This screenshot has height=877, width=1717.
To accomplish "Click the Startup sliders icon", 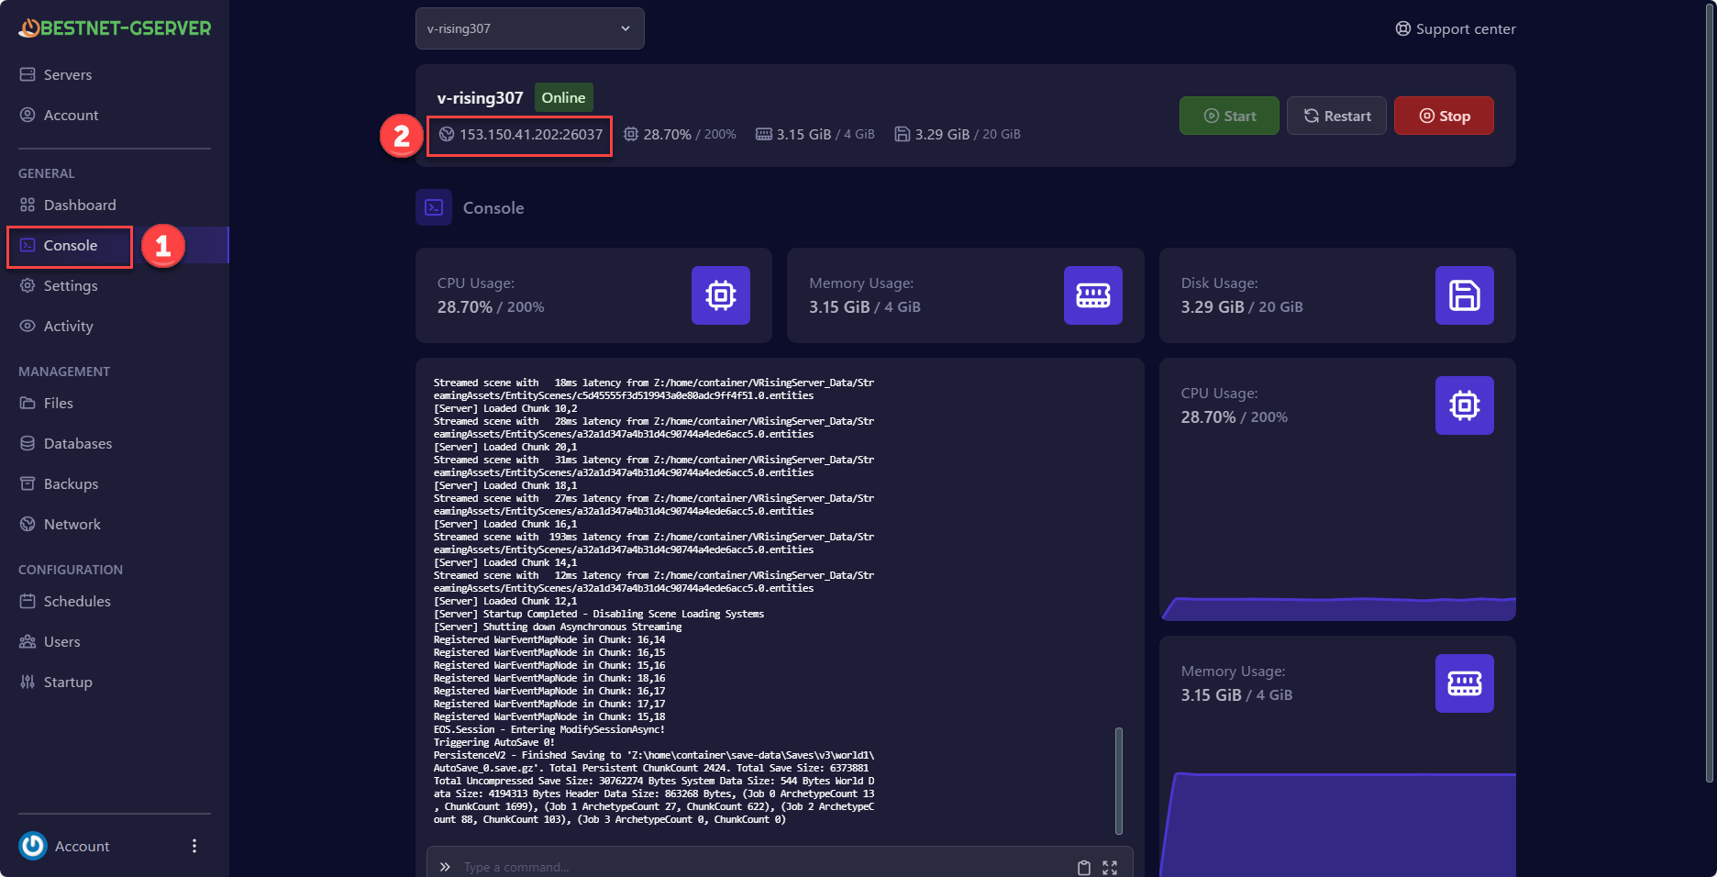I will coord(28,682).
